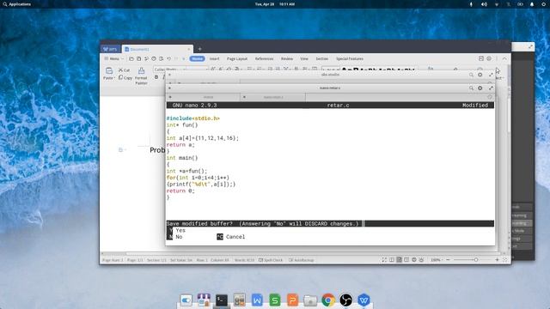
Task: Click Cut in the WPS ribbon
Action: point(124,70)
